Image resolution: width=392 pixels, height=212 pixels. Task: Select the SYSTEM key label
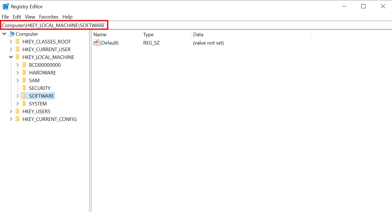click(38, 104)
